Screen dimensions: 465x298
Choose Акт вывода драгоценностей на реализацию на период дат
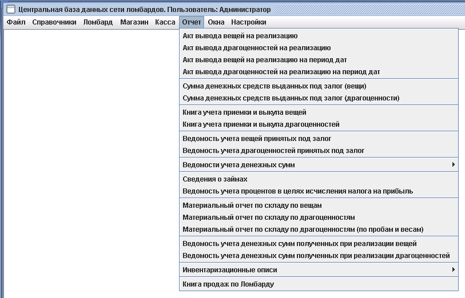click(319, 71)
